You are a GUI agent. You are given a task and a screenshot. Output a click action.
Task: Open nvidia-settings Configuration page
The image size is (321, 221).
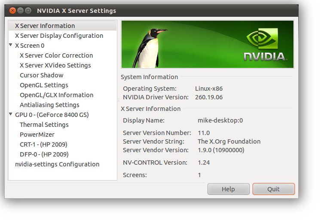tap(57, 164)
